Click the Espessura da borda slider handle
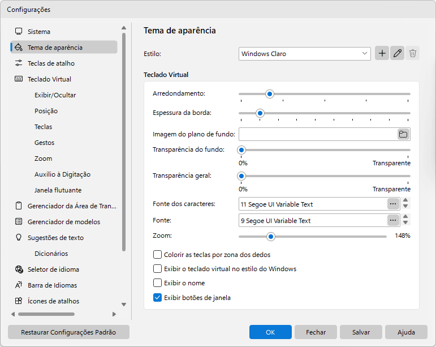The image size is (436, 347). pyautogui.click(x=260, y=113)
